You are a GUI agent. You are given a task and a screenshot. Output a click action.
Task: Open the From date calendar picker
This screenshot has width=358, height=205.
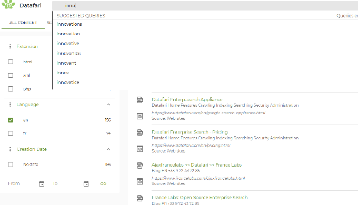click(x=42, y=183)
